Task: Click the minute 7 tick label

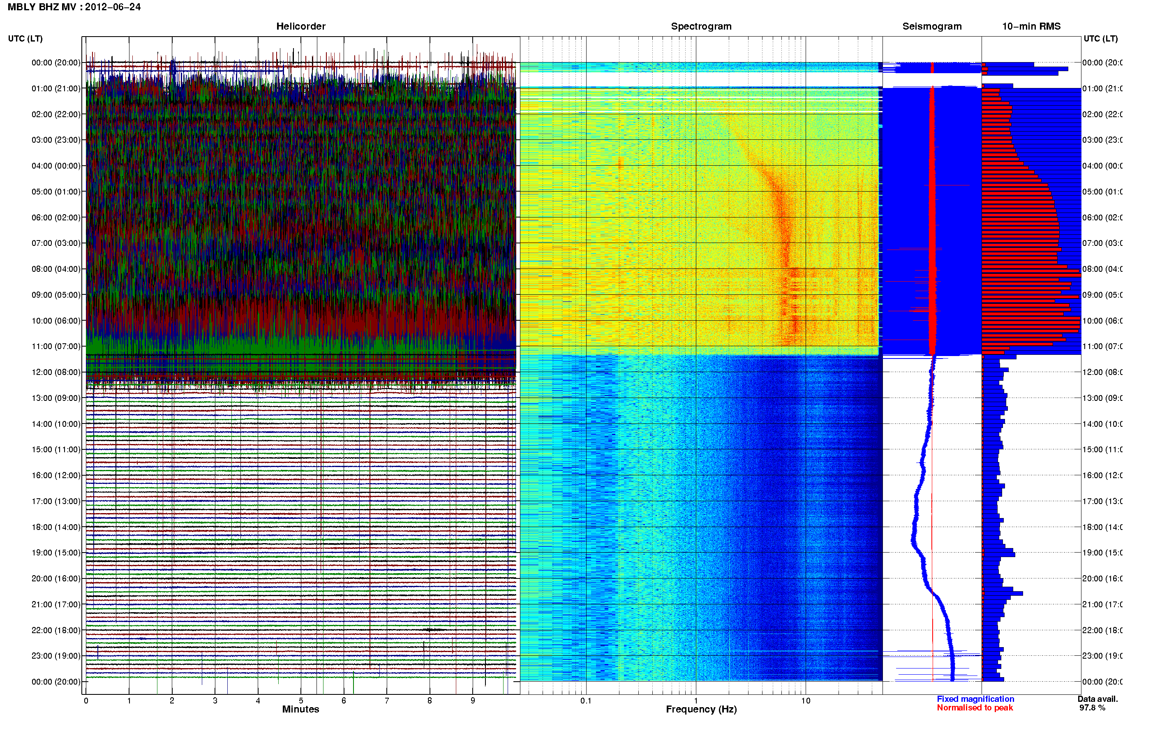Action: coord(387,701)
